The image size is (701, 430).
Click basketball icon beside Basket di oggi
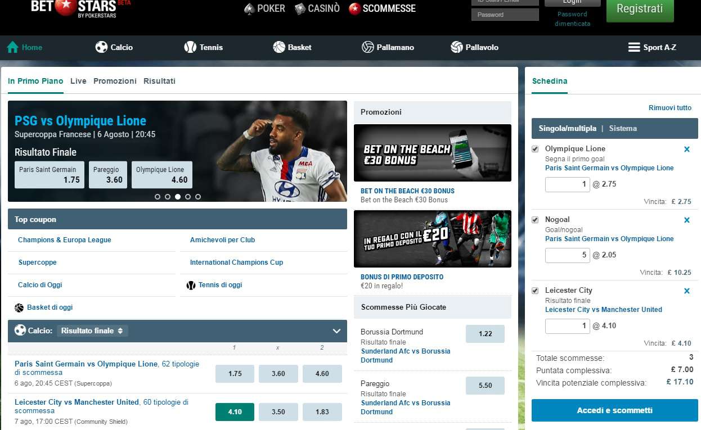[x=19, y=307]
